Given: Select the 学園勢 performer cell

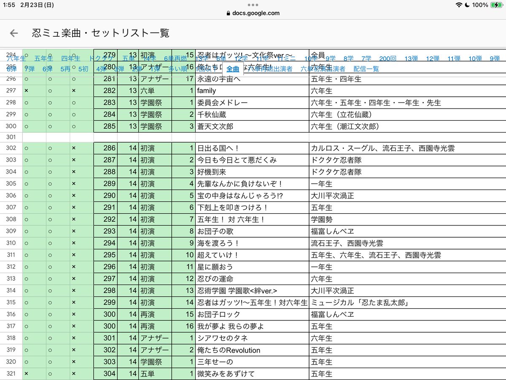Looking at the screenshot, I should coord(407,220).
